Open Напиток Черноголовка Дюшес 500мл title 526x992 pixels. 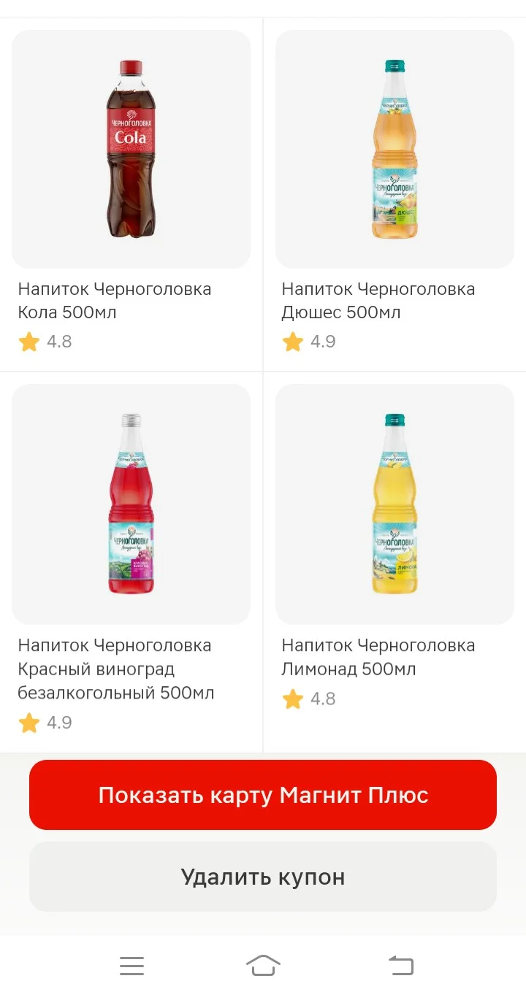(378, 301)
